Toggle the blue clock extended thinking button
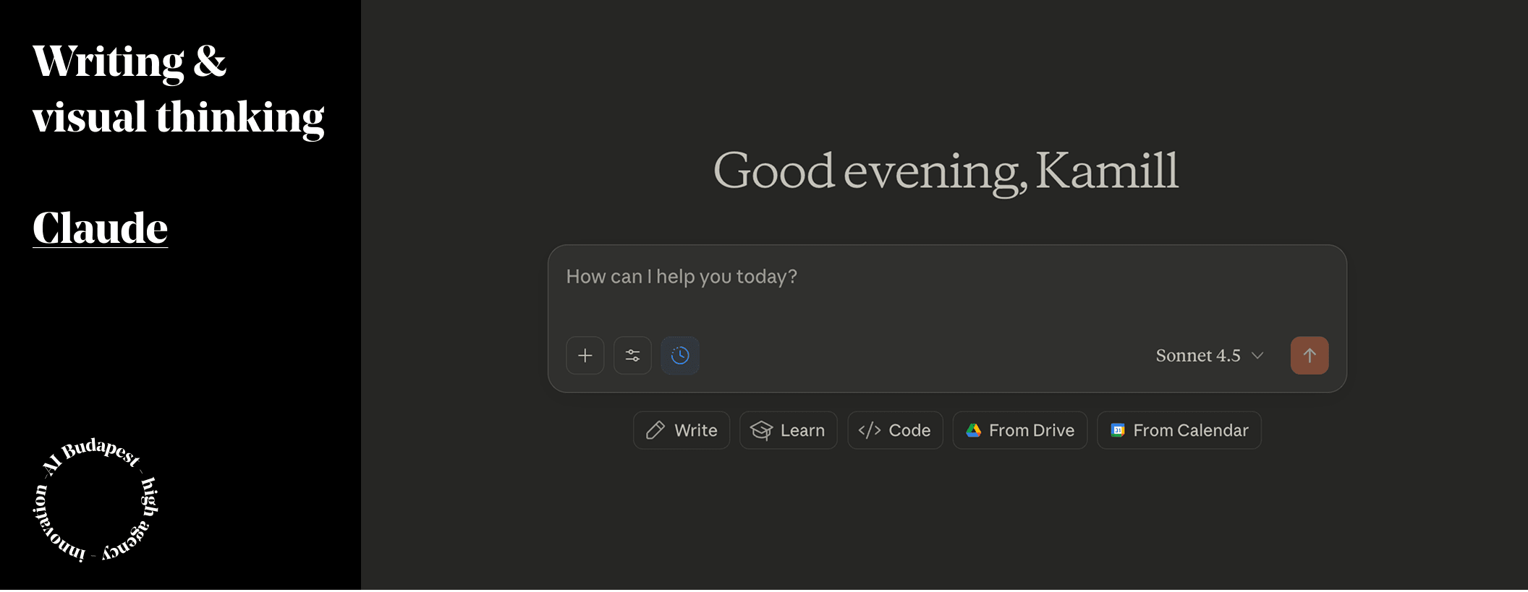The image size is (1528, 592). 680,356
